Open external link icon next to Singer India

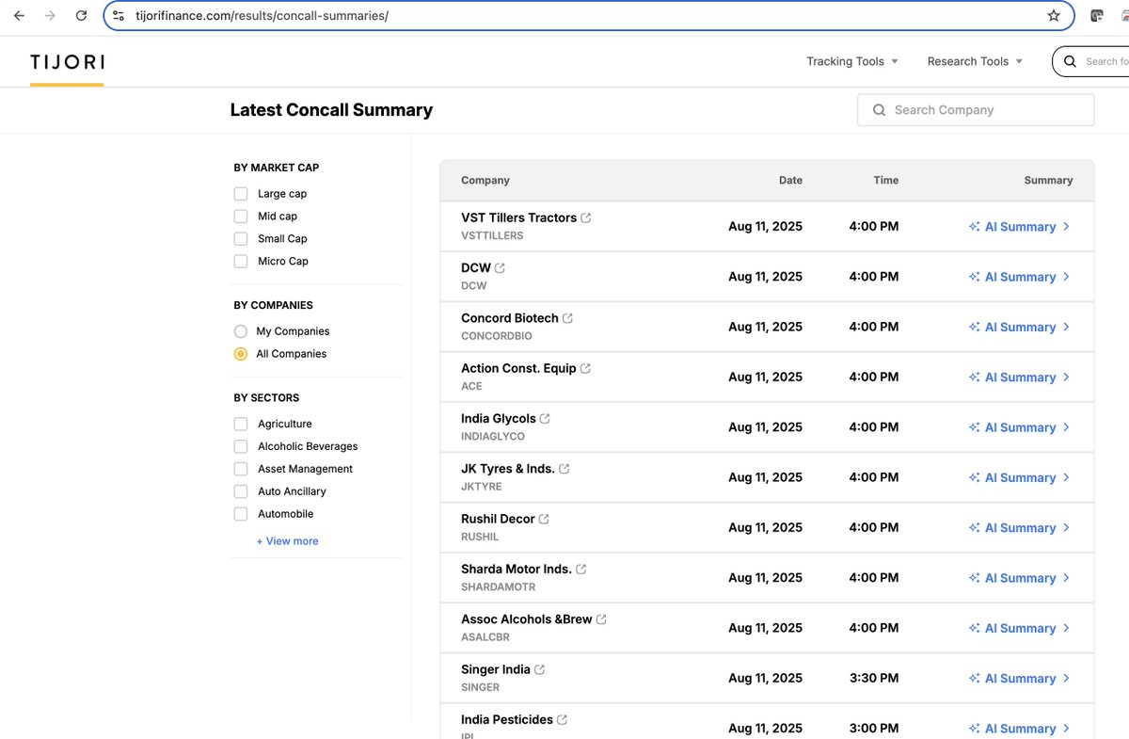539,669
